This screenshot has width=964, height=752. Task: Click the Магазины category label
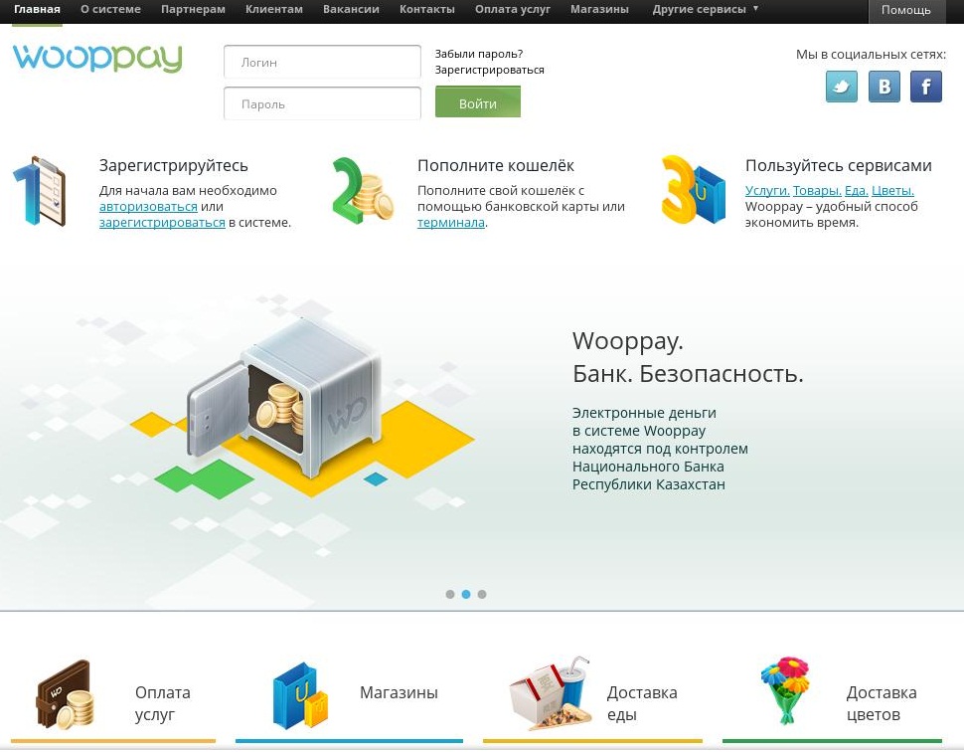[399, 693]
